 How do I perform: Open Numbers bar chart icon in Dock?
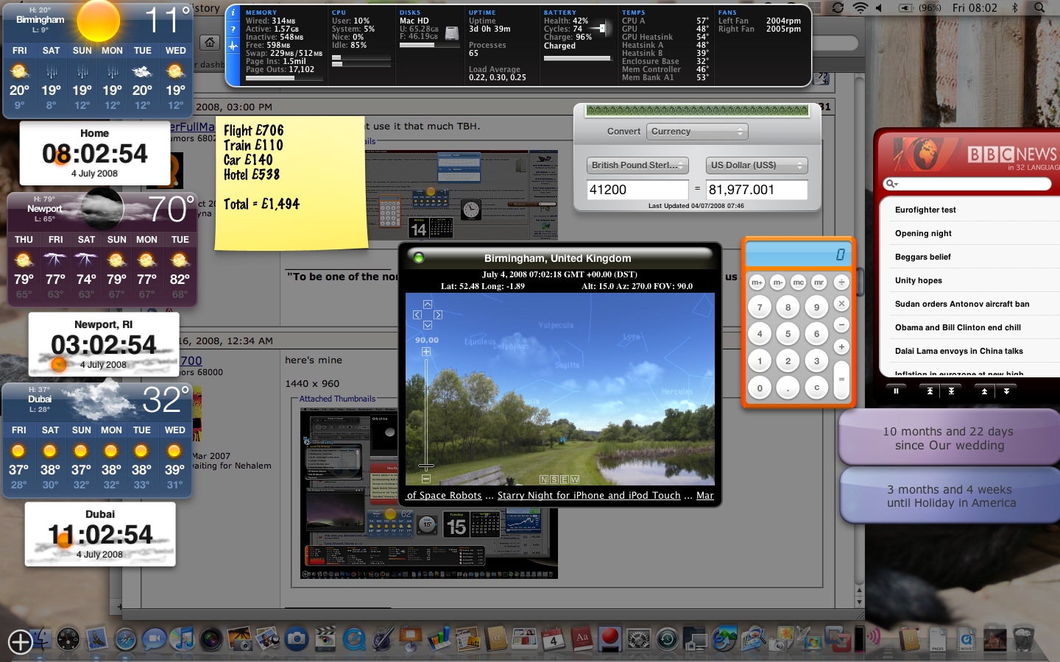[439, 638]
